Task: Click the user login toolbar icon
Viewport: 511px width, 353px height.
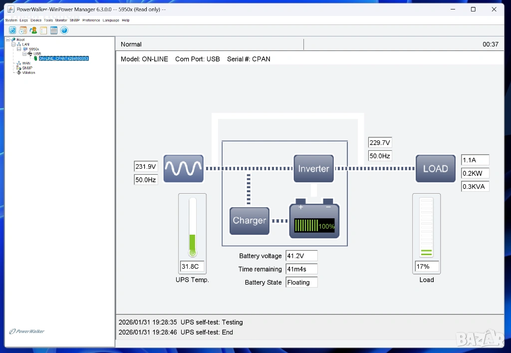Action: [33, 30]
